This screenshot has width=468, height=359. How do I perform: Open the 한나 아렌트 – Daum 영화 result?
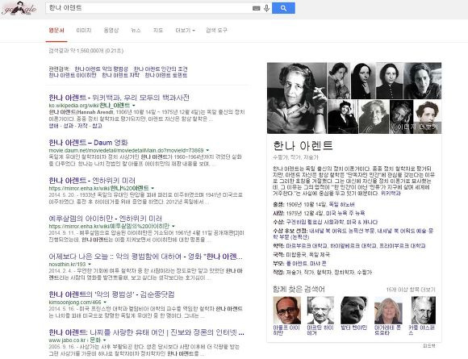coord(88,142)
